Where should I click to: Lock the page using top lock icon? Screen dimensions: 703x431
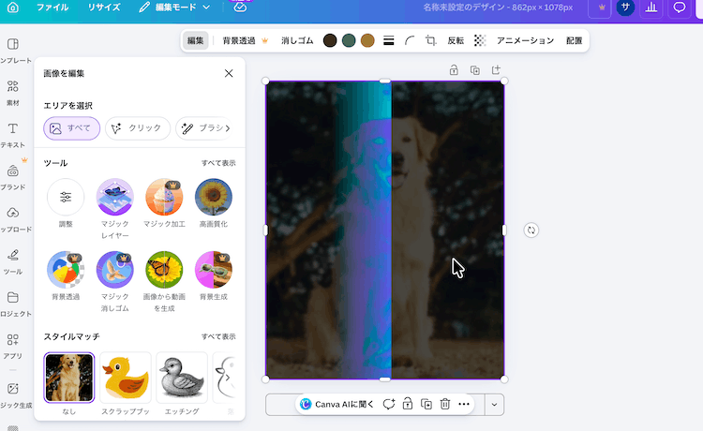tap(454, 70)
